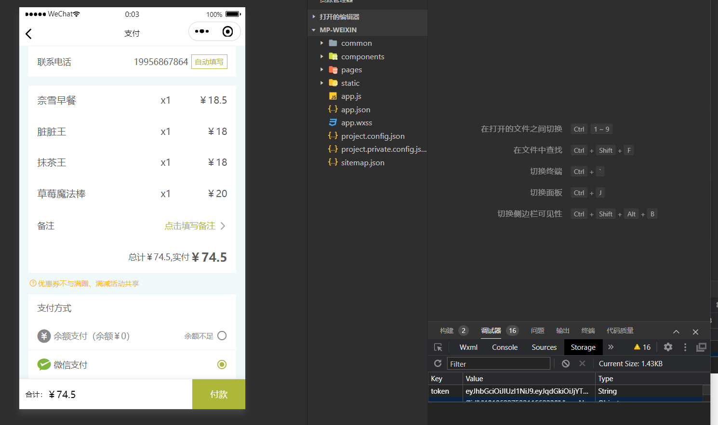This screenshot has height=425, width=718.
Task: Open the Wxml devtools tab
Action: pyautogui.click(x=468, y=347)
